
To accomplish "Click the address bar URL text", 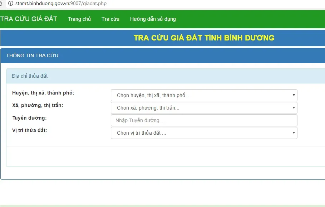I will click(x=61, y=4).
